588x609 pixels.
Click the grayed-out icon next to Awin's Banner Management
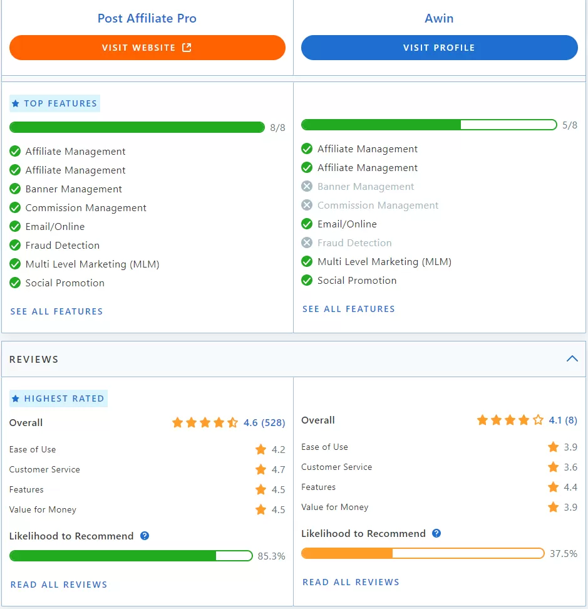click(307, 186)
